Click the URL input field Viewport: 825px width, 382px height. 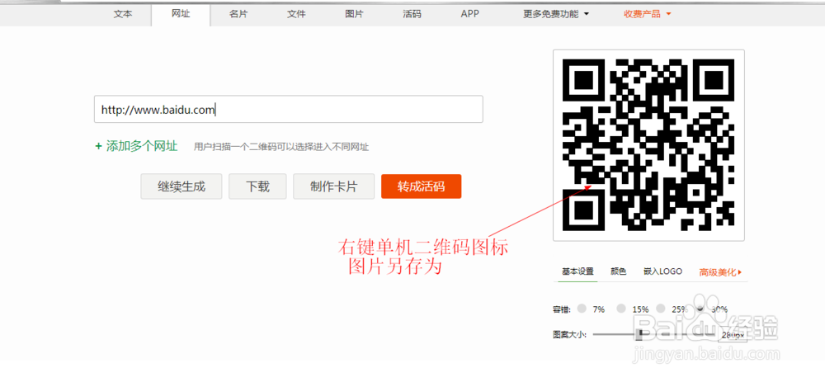pyautogui.click(x=288, y=110)
